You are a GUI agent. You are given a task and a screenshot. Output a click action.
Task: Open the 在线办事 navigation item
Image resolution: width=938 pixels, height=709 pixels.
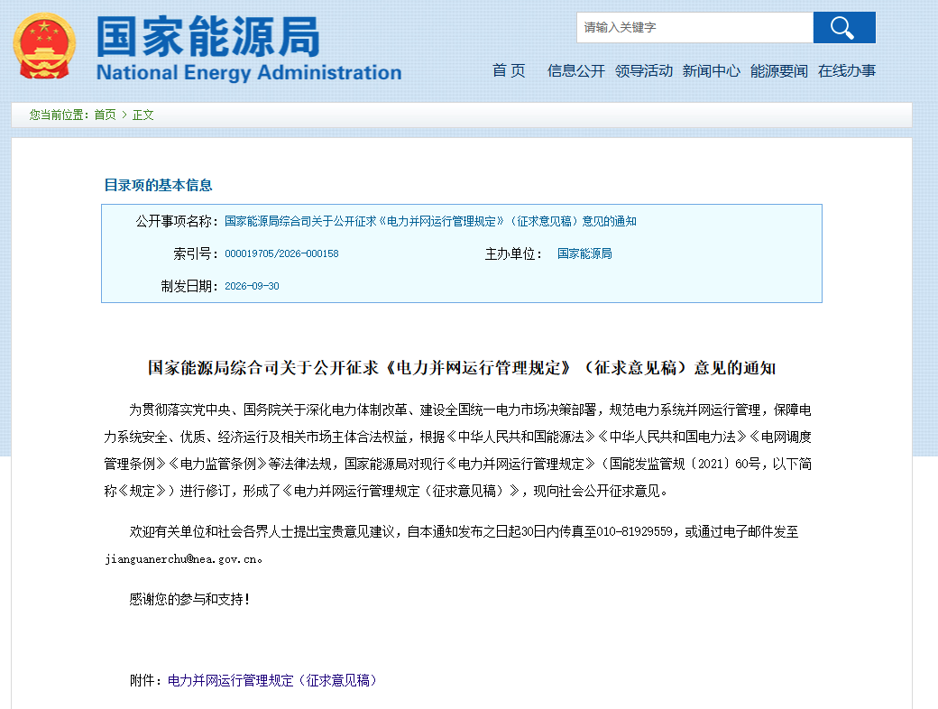point(847,70)
